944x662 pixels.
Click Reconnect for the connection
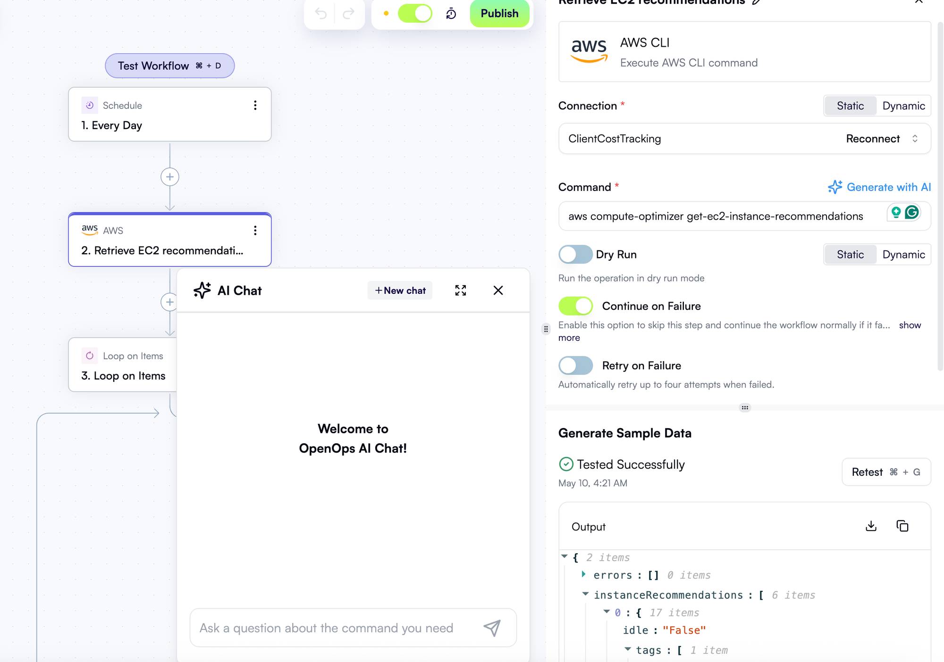tap(873, 139)
